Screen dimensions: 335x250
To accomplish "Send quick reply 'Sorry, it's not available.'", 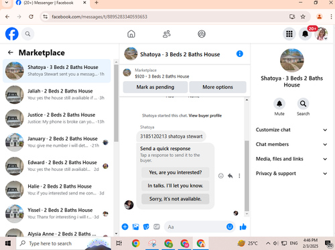I will tap(176, 199).
